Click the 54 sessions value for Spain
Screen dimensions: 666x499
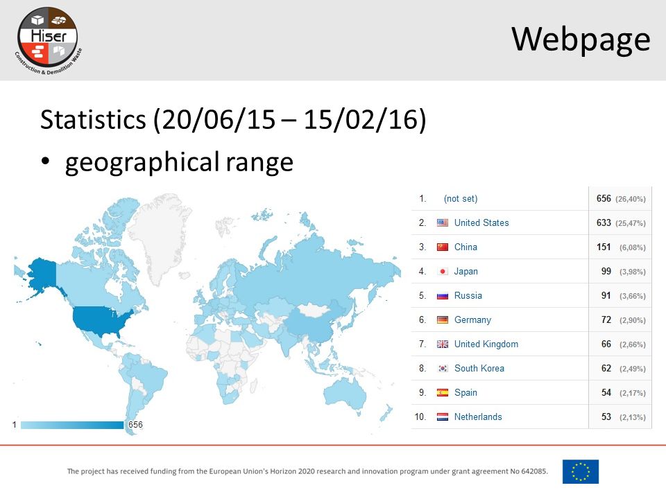(606, 392)
